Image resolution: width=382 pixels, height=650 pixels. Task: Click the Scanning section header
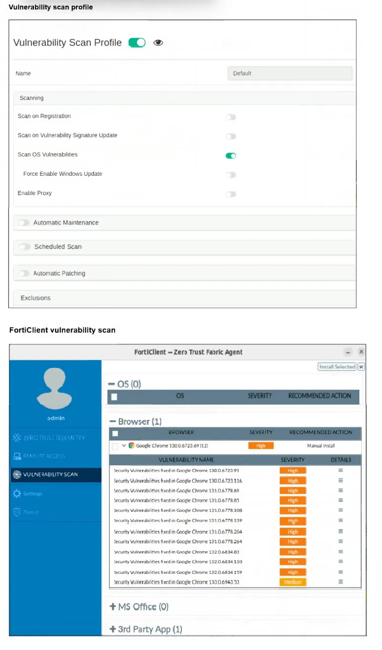184,98
